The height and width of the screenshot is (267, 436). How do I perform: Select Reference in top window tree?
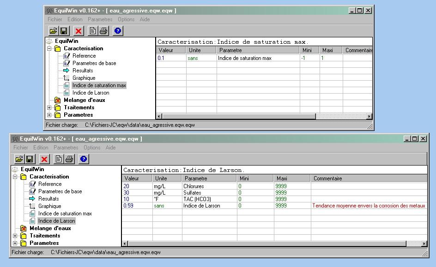(x=84, y=56)
